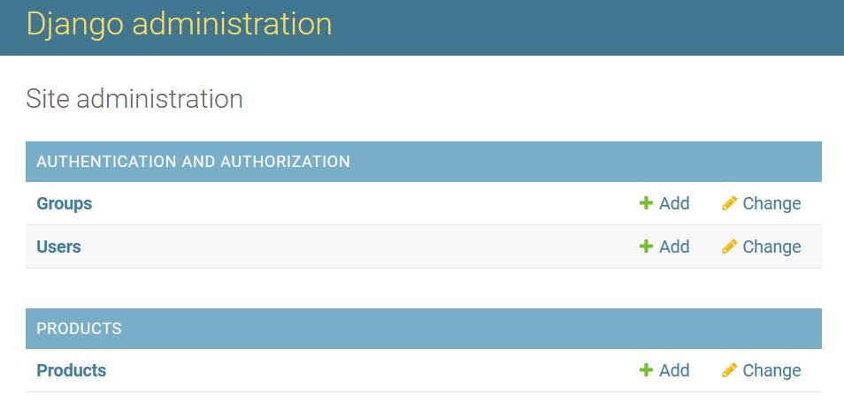This screenshot has width=844, height=410.
Task: Click the green plus icon for Users
Action: click(646, 247)
